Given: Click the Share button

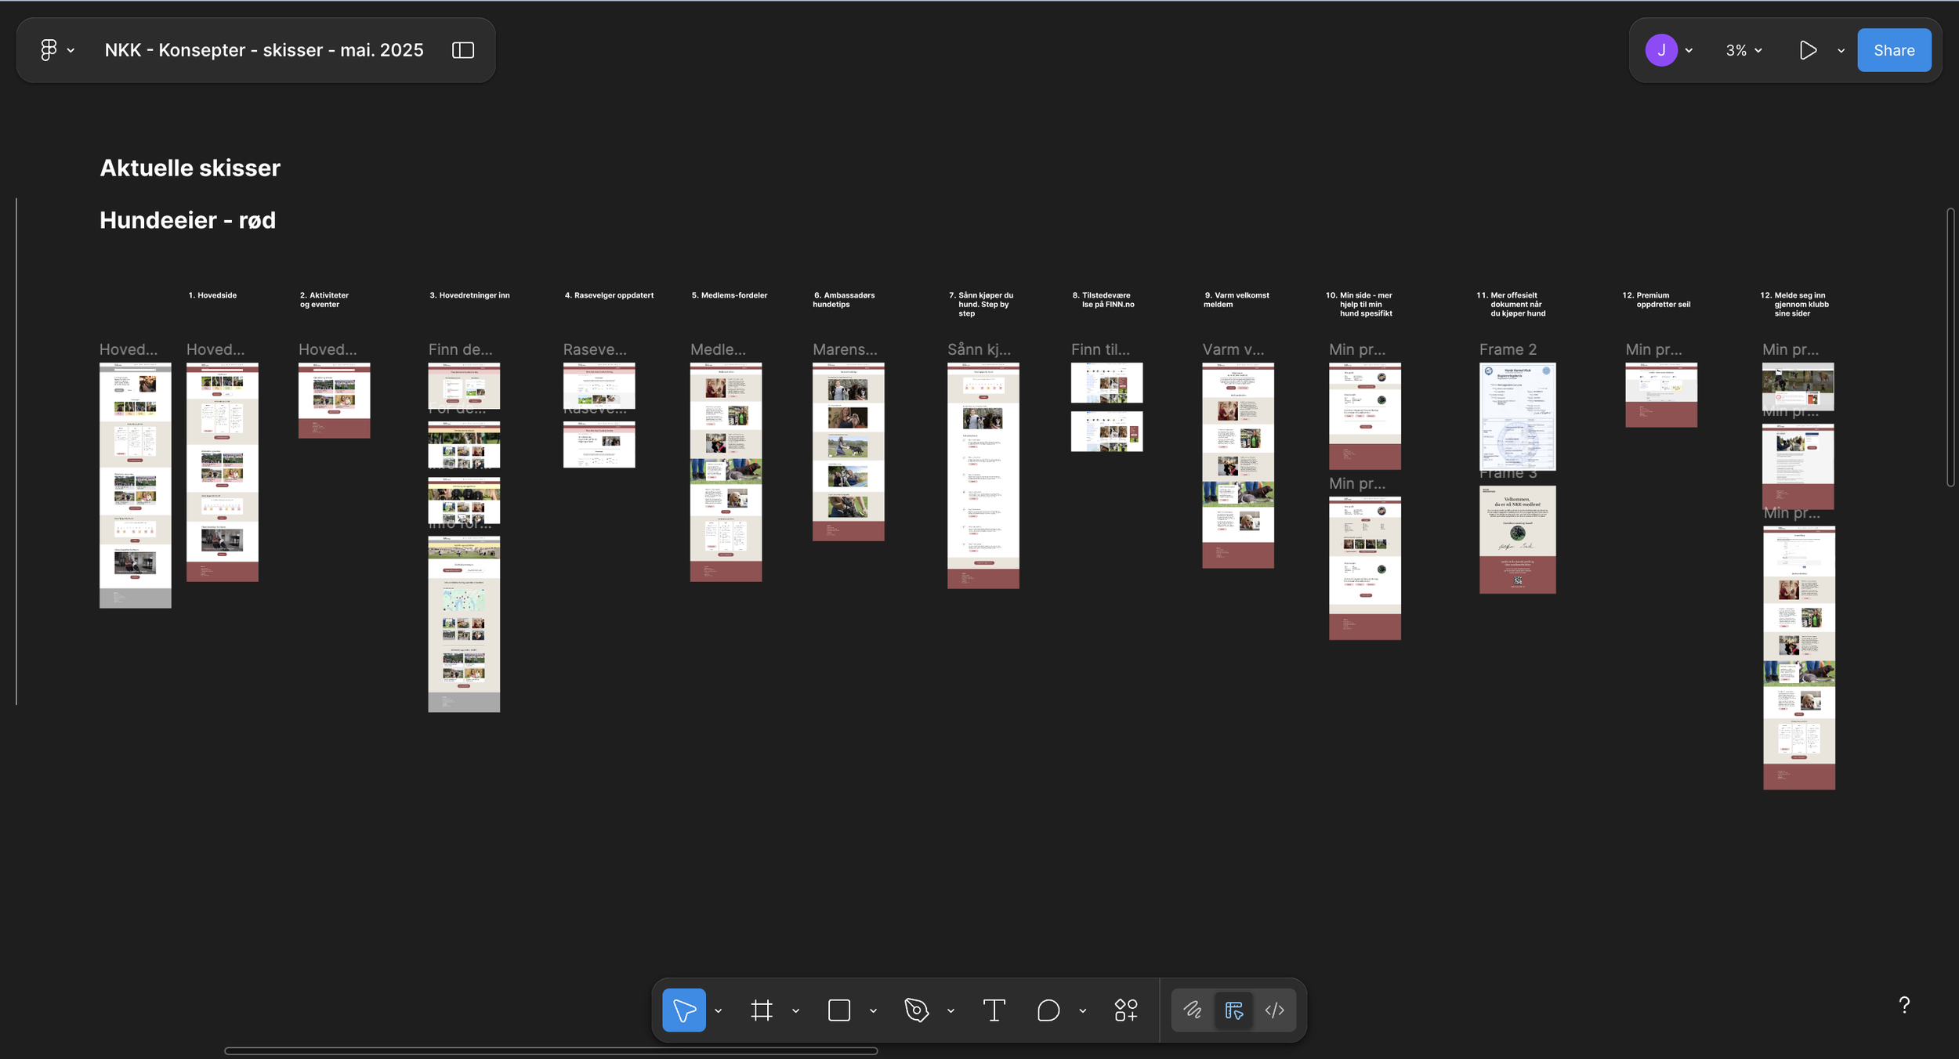Looking at the screenshot, I should [1893, 50].
